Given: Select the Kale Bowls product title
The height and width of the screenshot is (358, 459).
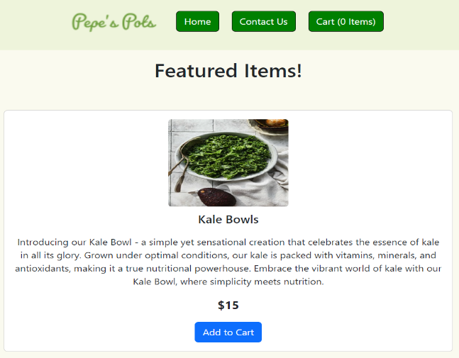Looking at the screenshot, I should (228, 220).
